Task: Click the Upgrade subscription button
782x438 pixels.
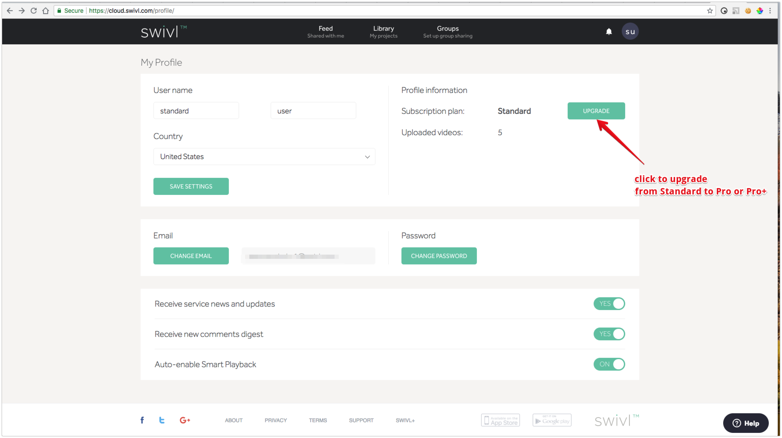Action: tap(596, 111)
